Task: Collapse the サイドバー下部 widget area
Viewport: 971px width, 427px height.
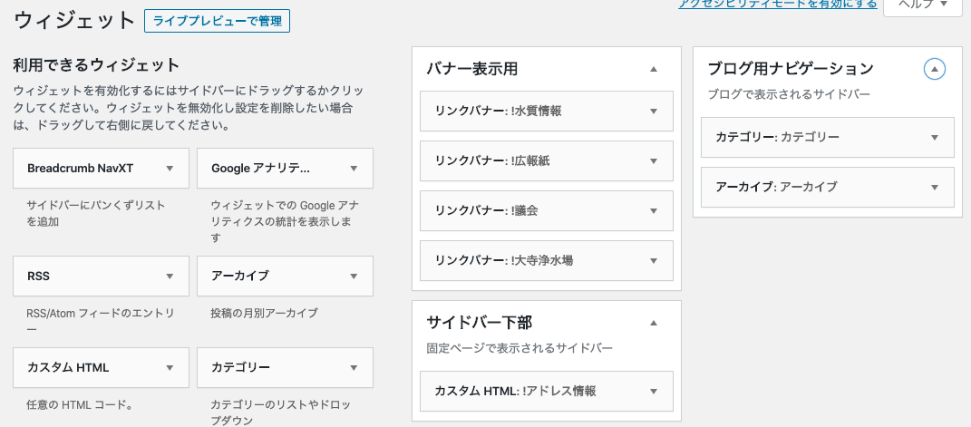Action: [x=653, y=323]
